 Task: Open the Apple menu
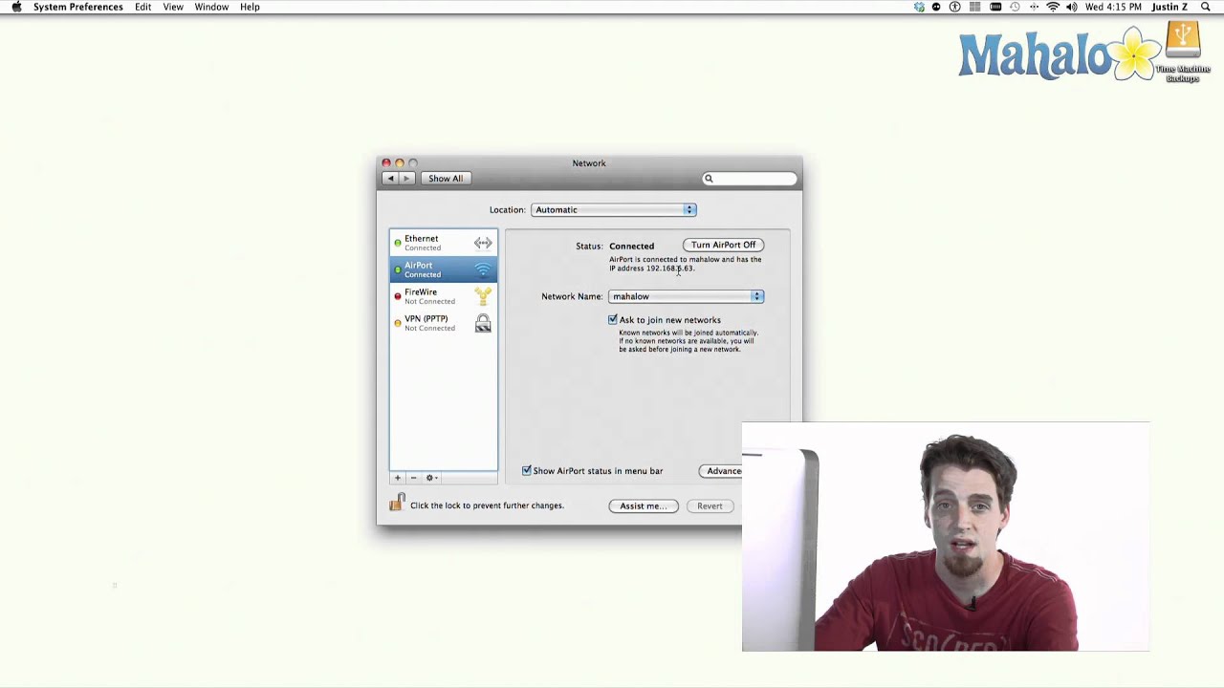pos(16,7)
